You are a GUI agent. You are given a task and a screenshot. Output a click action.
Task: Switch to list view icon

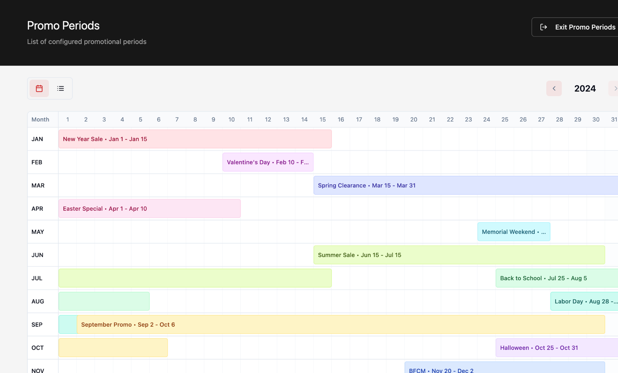[61, 89]
